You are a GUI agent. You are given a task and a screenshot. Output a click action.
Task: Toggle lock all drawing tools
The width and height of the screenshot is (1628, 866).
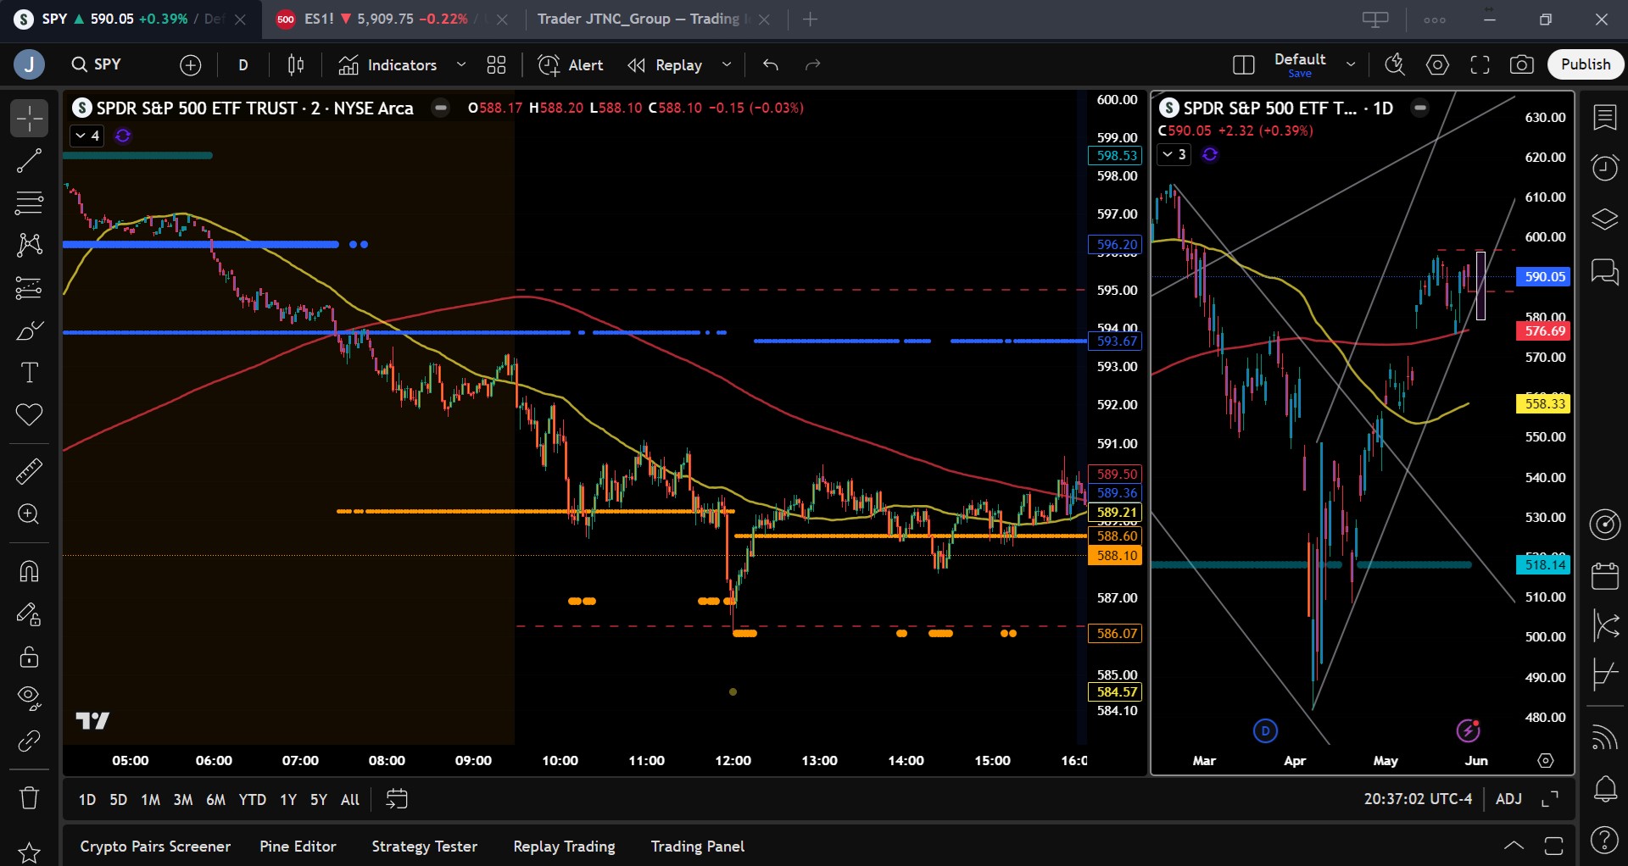coord(29,657)
